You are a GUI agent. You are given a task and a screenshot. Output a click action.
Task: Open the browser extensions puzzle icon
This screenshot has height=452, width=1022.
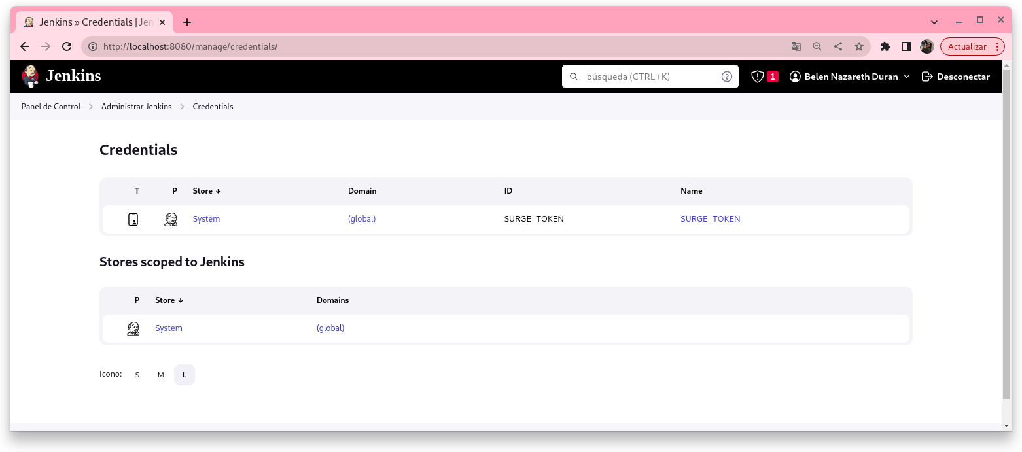click(885, 46)
